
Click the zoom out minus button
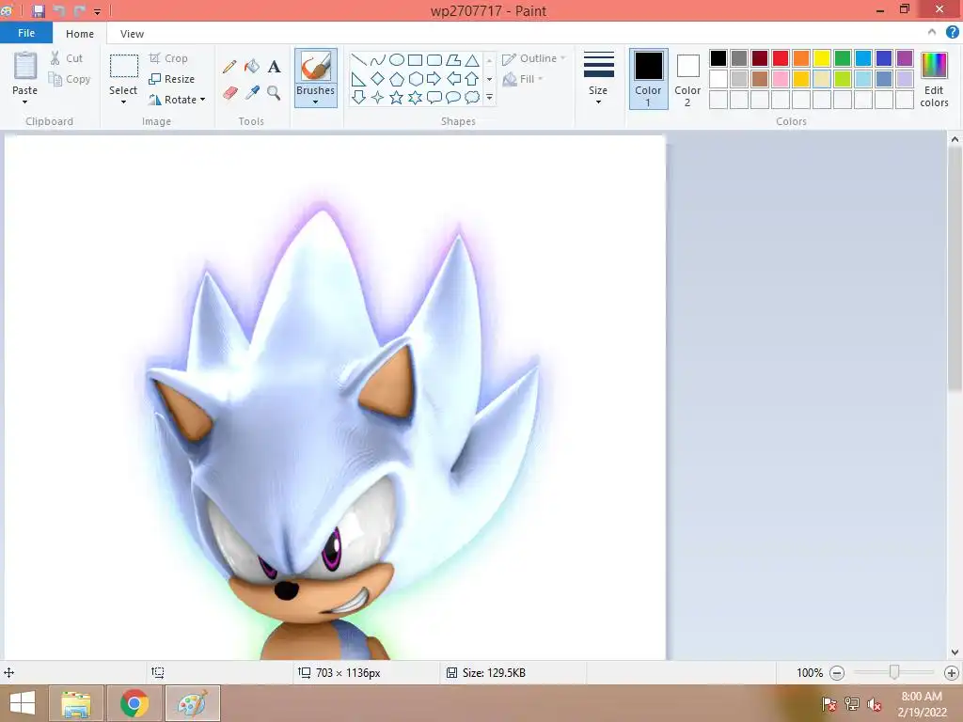tap(836, 673)
